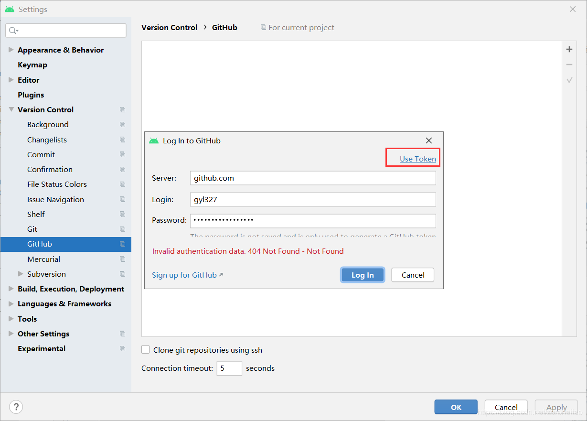The height and width of the screenshot is (421, 587).
Task: Select the Version Control category label
Action: [x=46, y=109]
